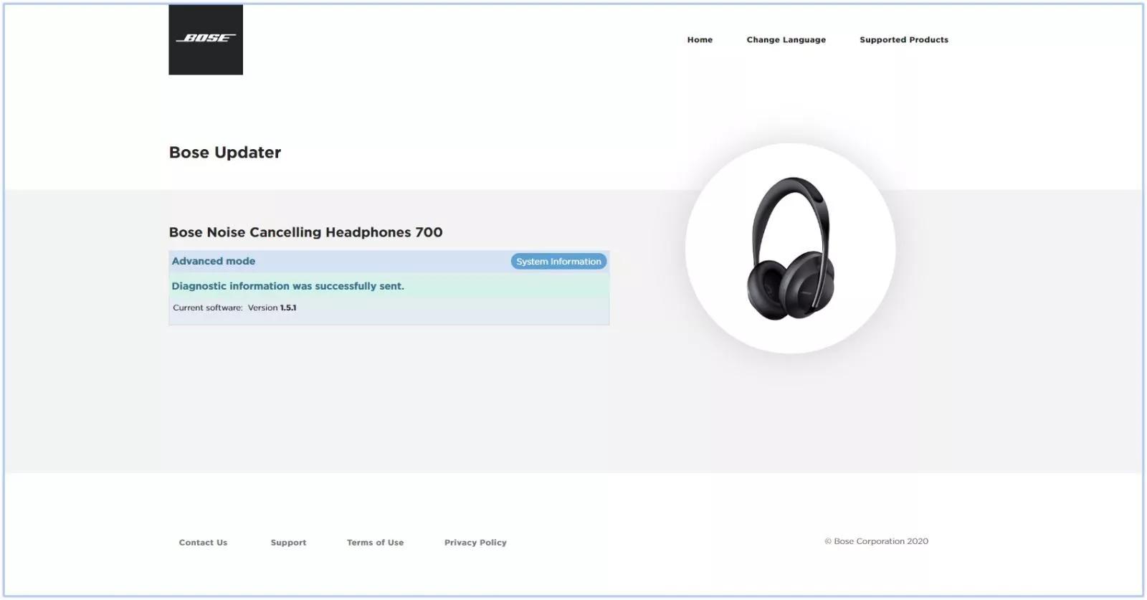Open System Information
Image resolution: width=1147 pixels, height=600 pixels.
point(558,262)
